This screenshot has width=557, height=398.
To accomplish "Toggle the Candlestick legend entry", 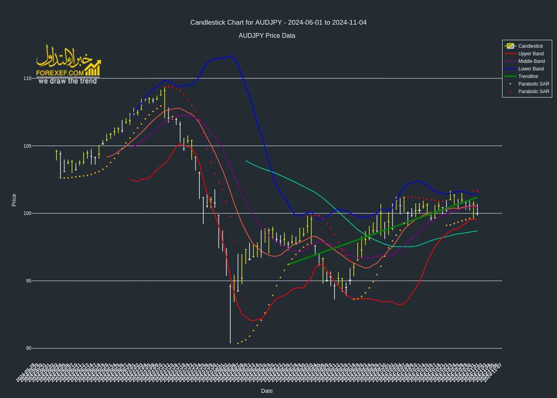I will coord(527,46).
